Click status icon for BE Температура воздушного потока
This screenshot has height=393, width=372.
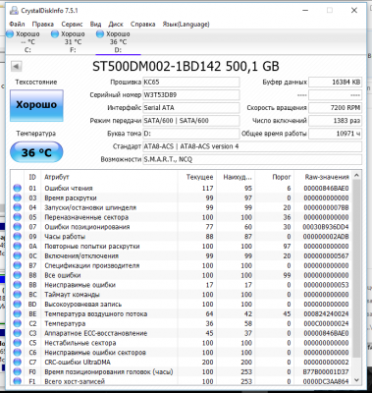17,313
